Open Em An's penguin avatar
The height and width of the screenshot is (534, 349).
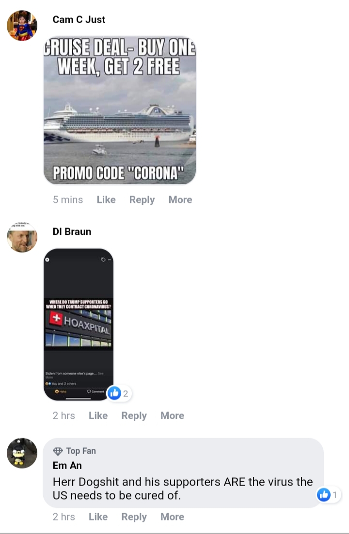point(22,453)
